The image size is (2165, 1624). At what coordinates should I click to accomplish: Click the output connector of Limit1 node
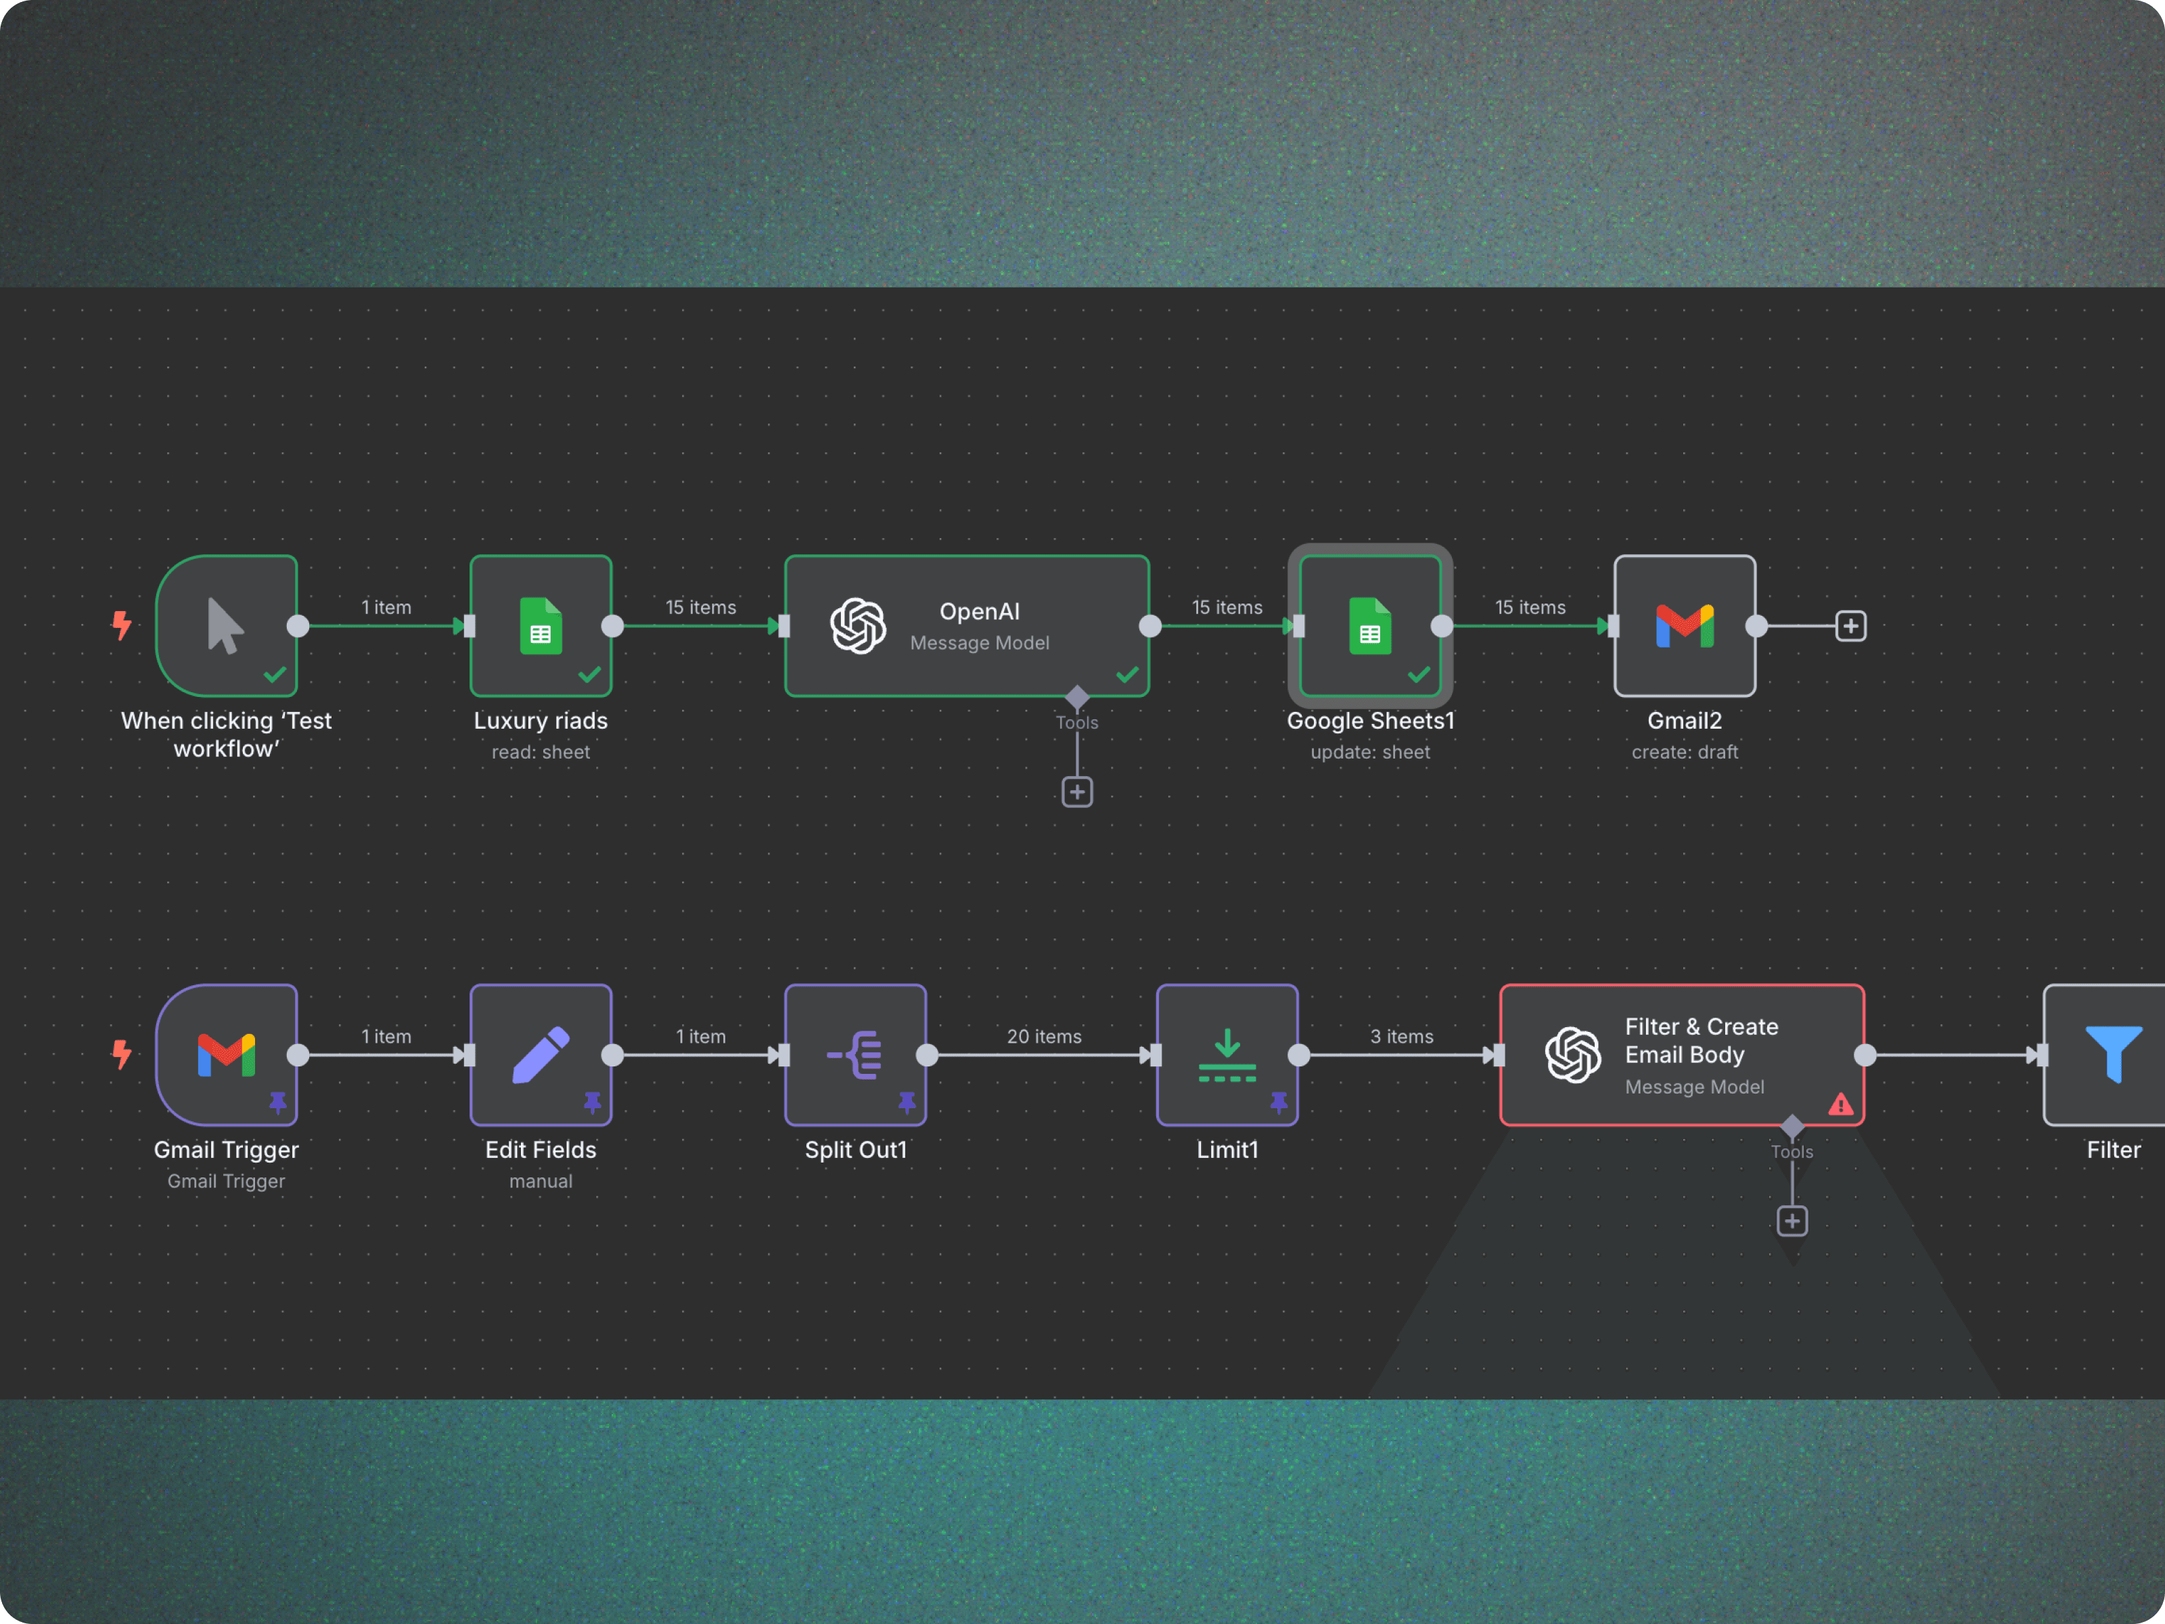coord(1299,1055)
